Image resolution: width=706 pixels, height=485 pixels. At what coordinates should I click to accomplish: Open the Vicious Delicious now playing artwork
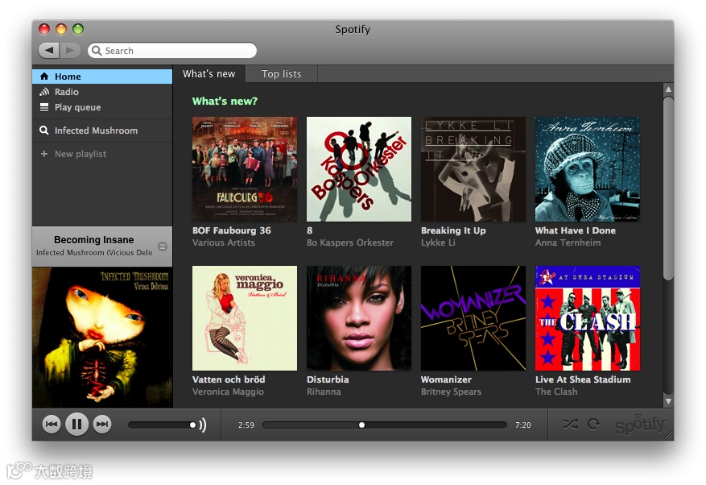(x=102, y=338)
